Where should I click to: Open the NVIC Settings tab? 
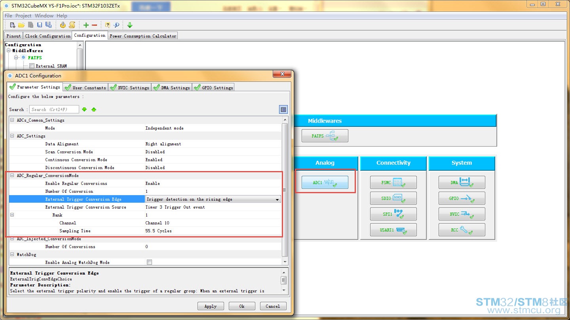pos(130,87)
